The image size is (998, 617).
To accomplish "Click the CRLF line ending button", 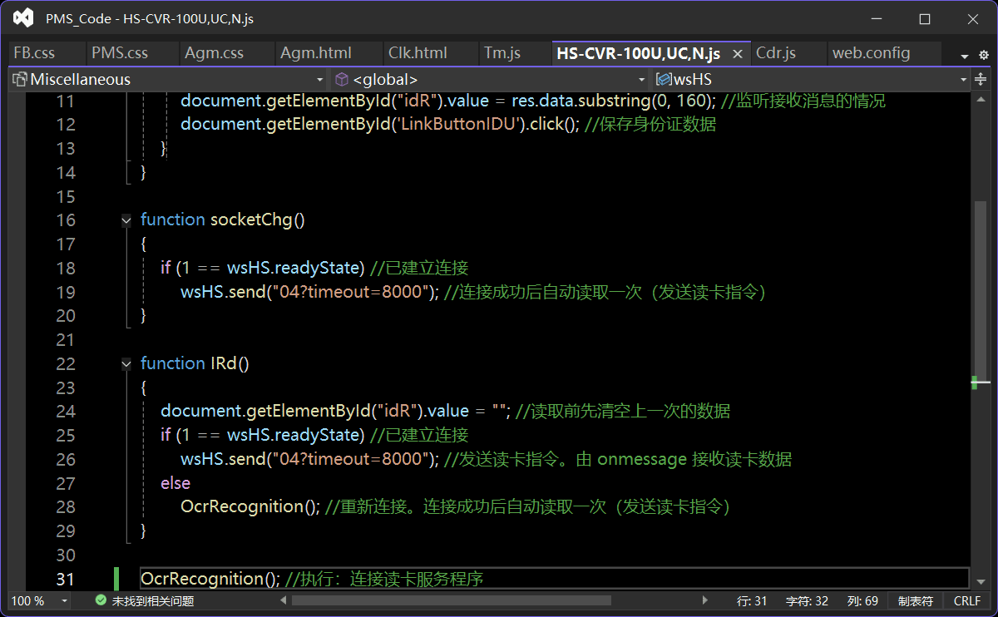I will point(966,600).
